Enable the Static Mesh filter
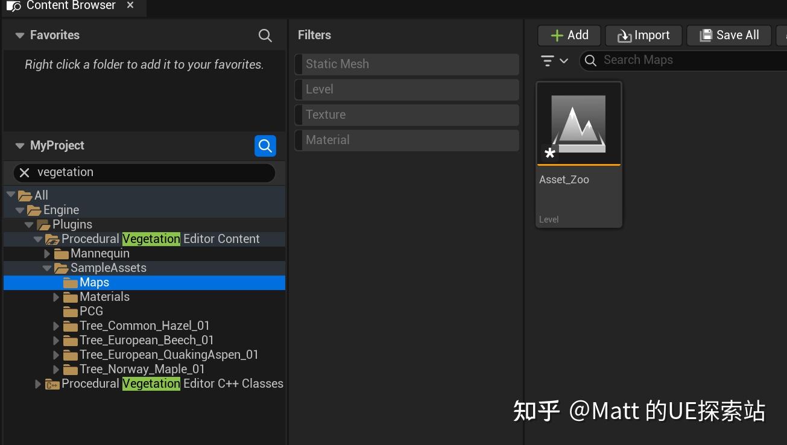The height and width of the screenshot is (445, 787). pos(406,64)
